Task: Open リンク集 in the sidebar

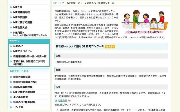Action: [18, 107]
